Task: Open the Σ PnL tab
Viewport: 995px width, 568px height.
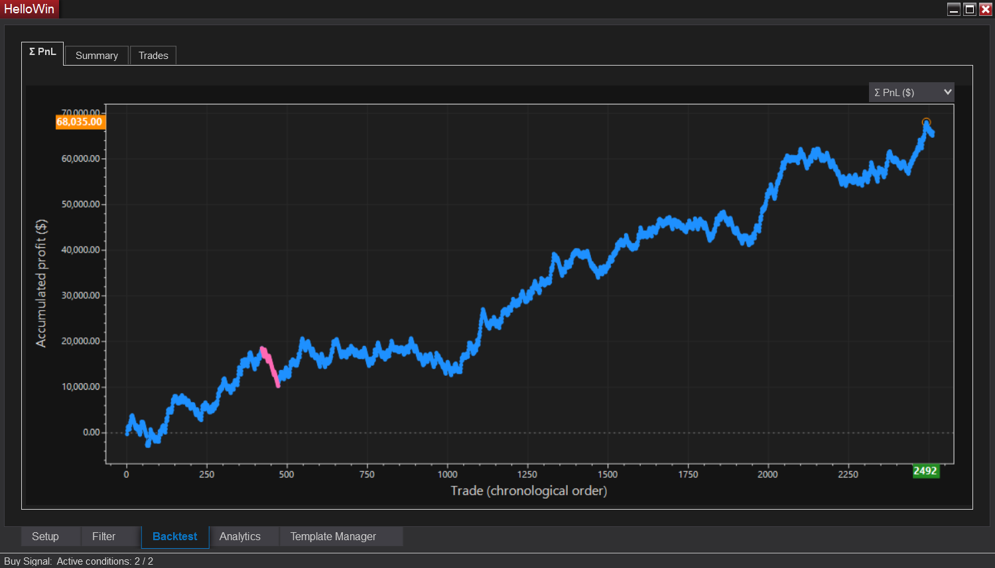Action: click(42, 53)
